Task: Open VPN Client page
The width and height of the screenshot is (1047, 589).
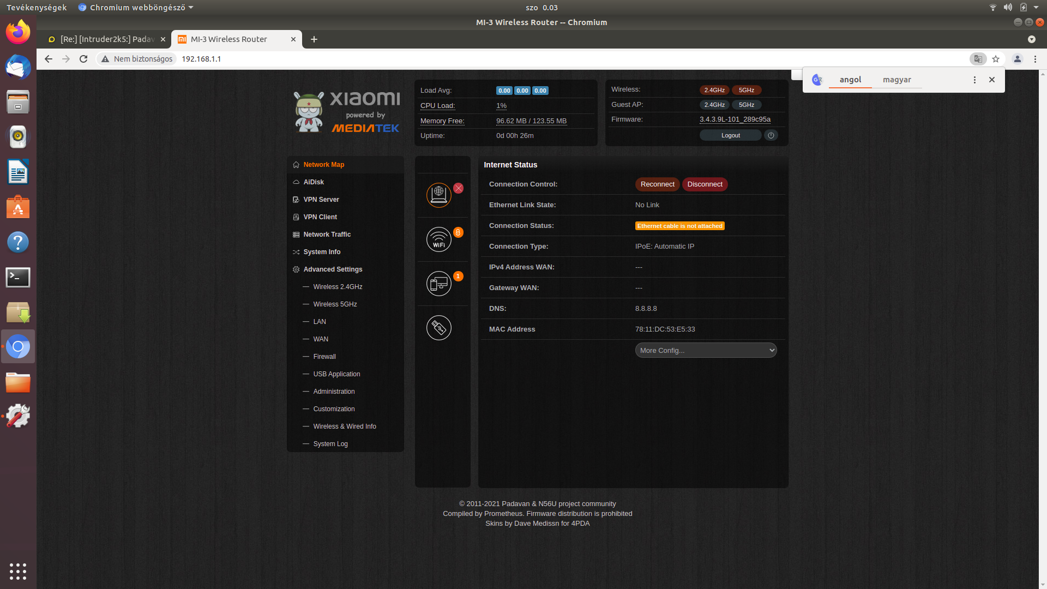Action: point(320,217)
